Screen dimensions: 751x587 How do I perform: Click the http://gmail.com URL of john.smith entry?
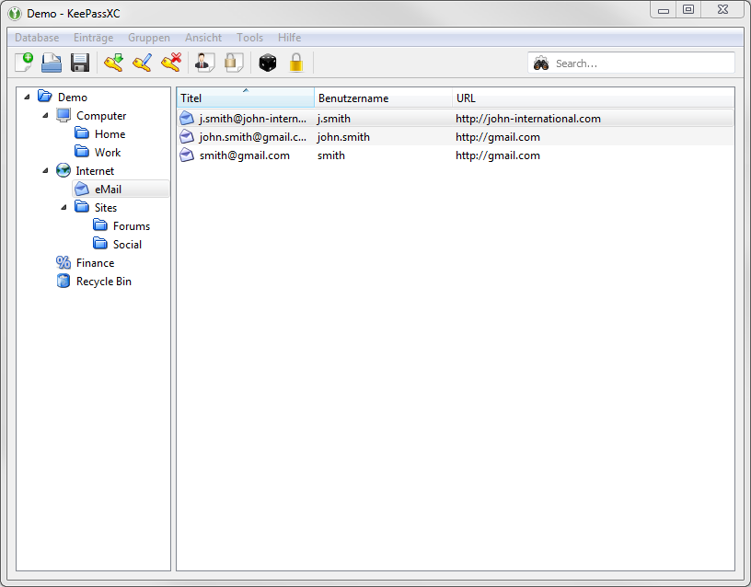pos(498,137)
